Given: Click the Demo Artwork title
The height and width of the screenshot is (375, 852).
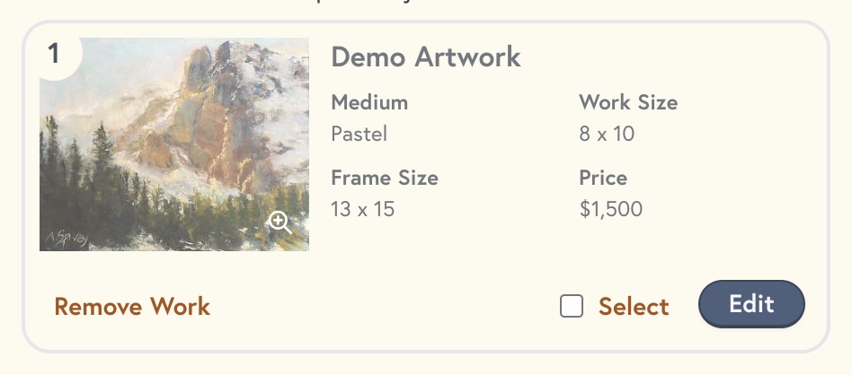Looking at the screenshot, I should [x=426, y=57].
